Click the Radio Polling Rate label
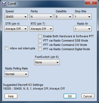 pos(16,68)
